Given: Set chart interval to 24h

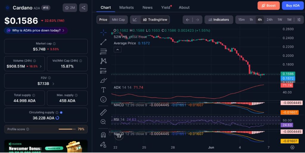Looking at the screenshot, I should coord(270,20).
